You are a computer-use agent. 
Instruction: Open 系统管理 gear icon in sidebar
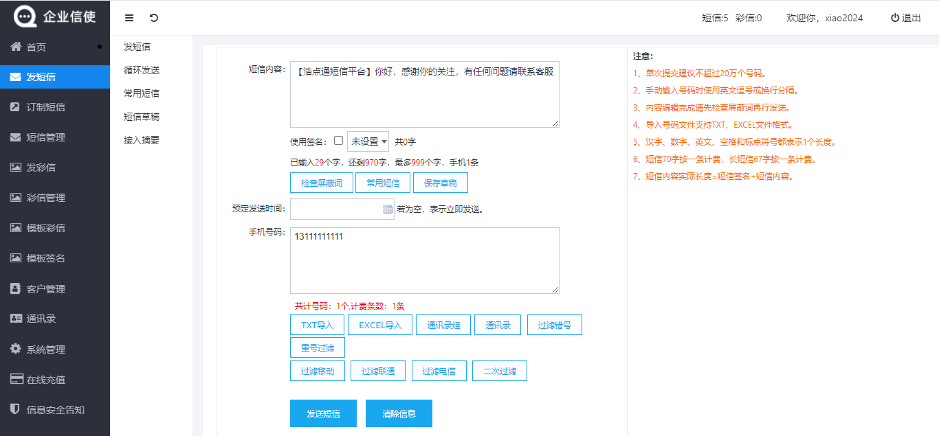click(15, 349)
